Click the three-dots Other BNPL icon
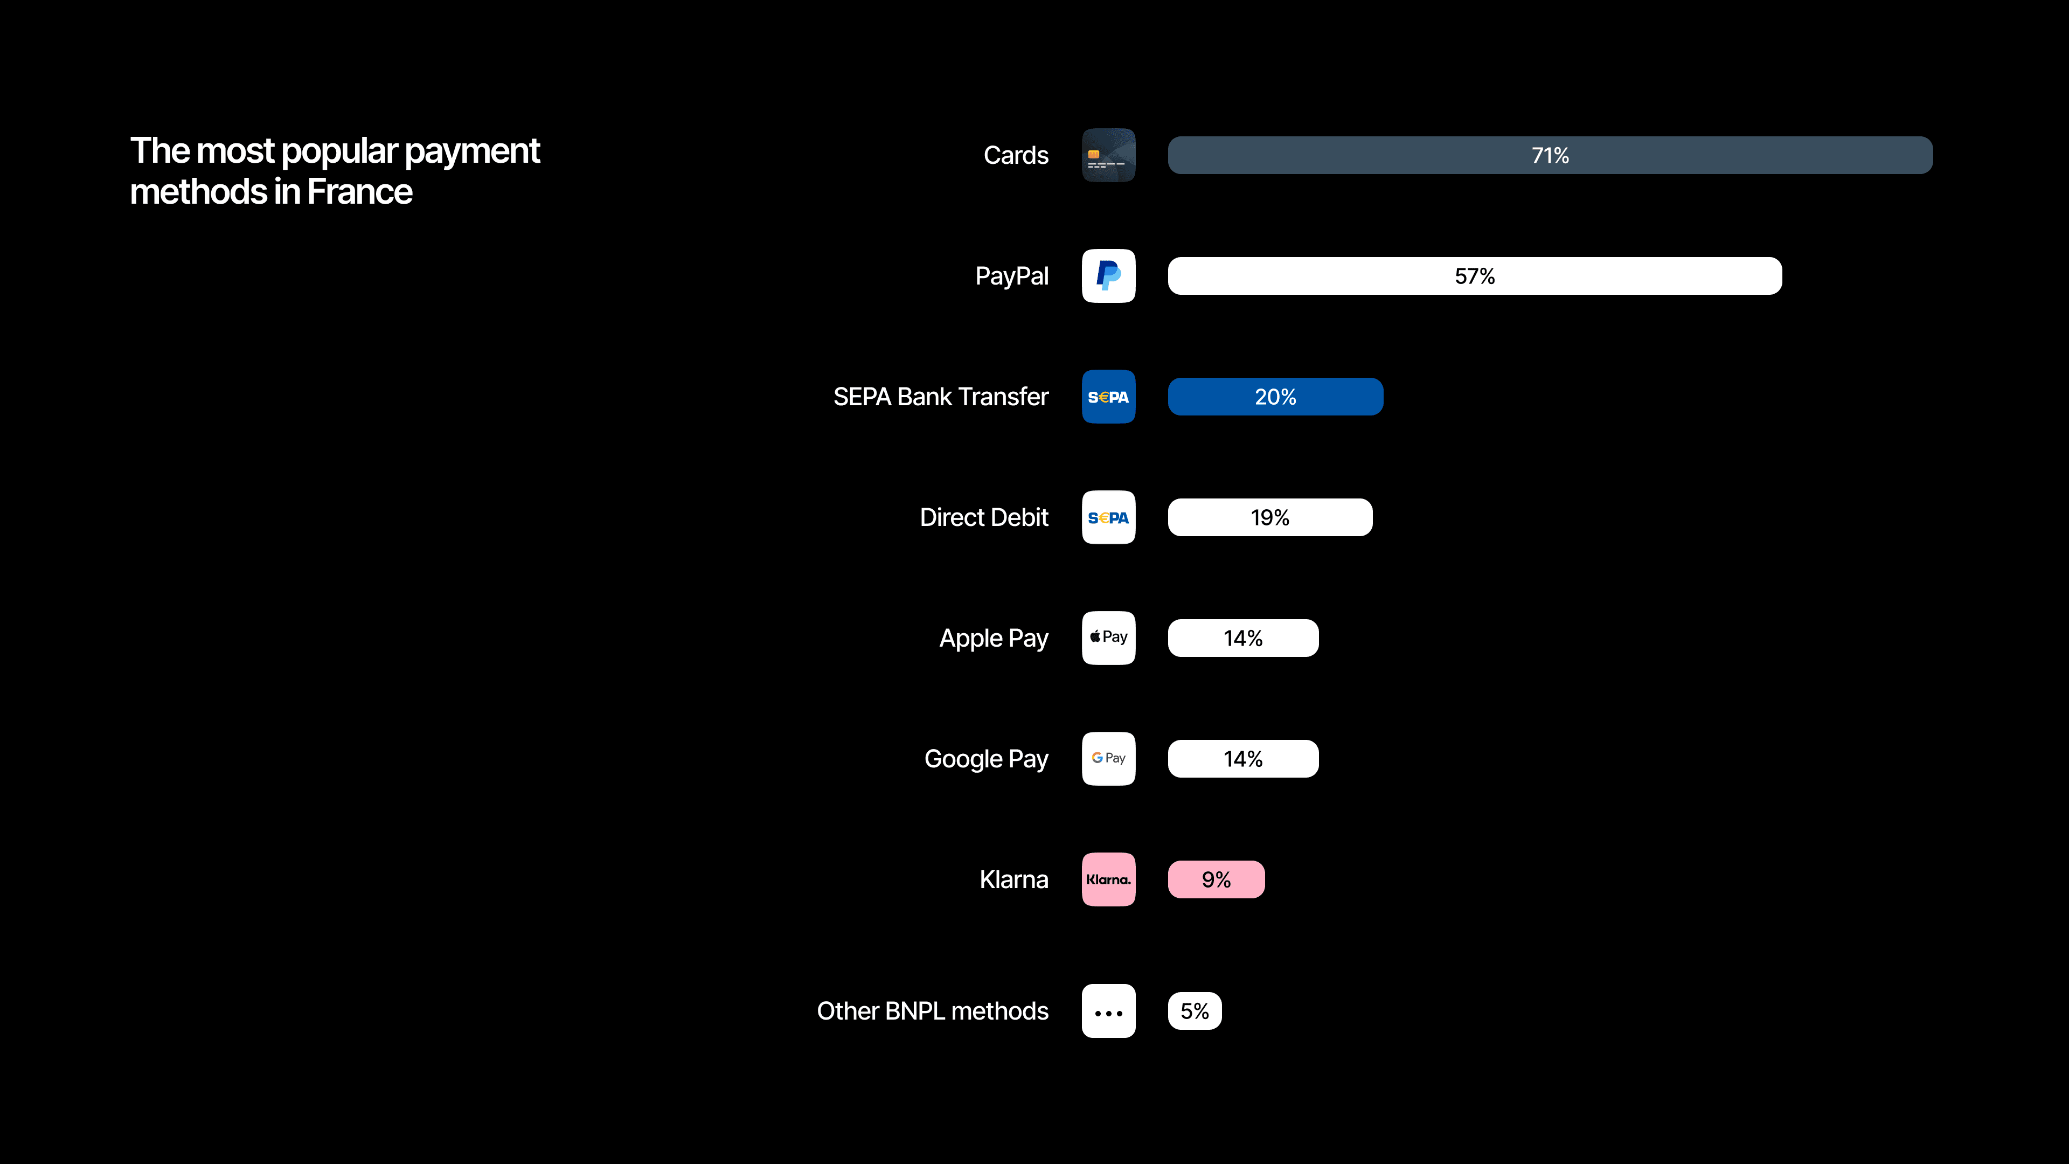Screen dimensions: 2069x1164 tap(1108, 1010)
